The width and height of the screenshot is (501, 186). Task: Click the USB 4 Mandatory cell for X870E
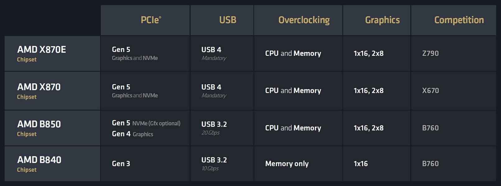pyautogui.click(x=214, y=53)
